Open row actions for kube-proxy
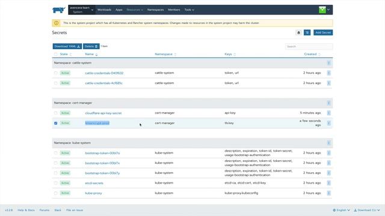This screenshot has height=216, width=385. (328, 193)
